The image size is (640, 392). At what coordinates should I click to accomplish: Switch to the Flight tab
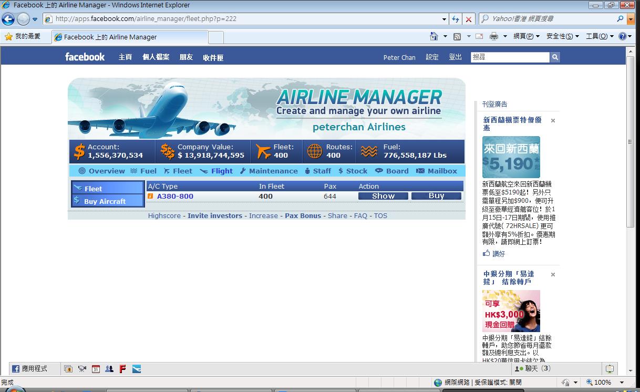point(216,171)
